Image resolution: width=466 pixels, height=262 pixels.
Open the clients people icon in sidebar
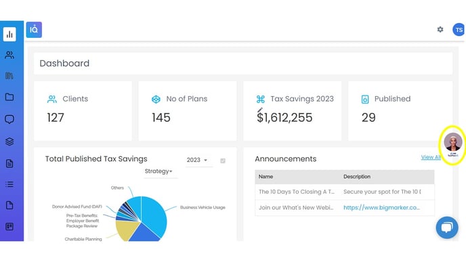coord(9,55)
